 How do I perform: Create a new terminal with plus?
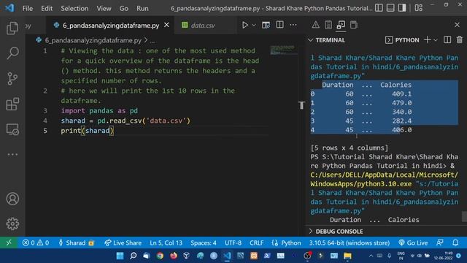click(428, 40)
